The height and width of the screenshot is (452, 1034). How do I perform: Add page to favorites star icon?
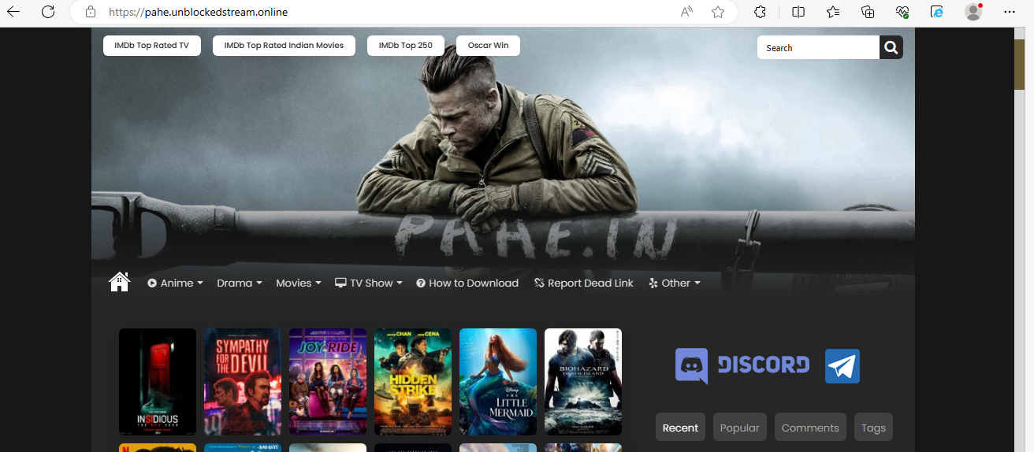717,12
